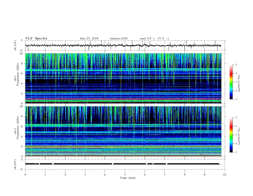Click the 0 minute tick label
The height and width of the screenshot is (196, 253).
25,175
